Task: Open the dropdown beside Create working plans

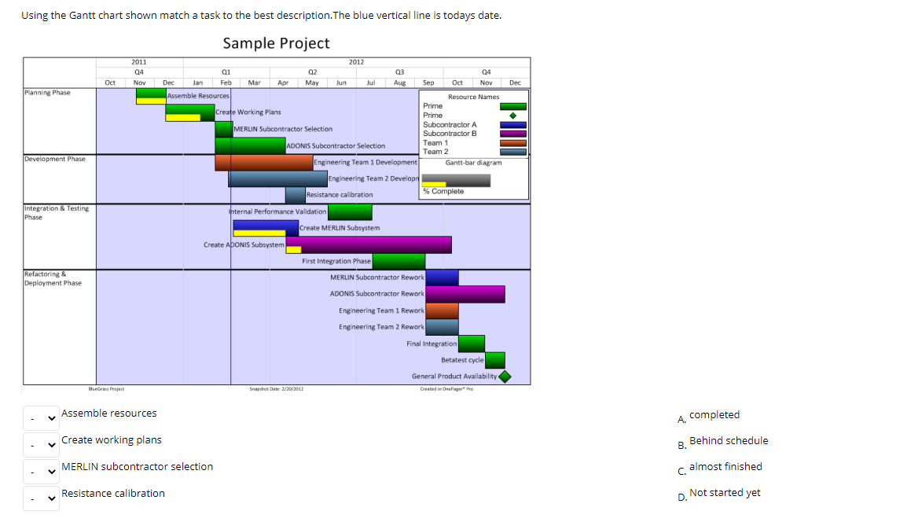Action: coord(41,444)
